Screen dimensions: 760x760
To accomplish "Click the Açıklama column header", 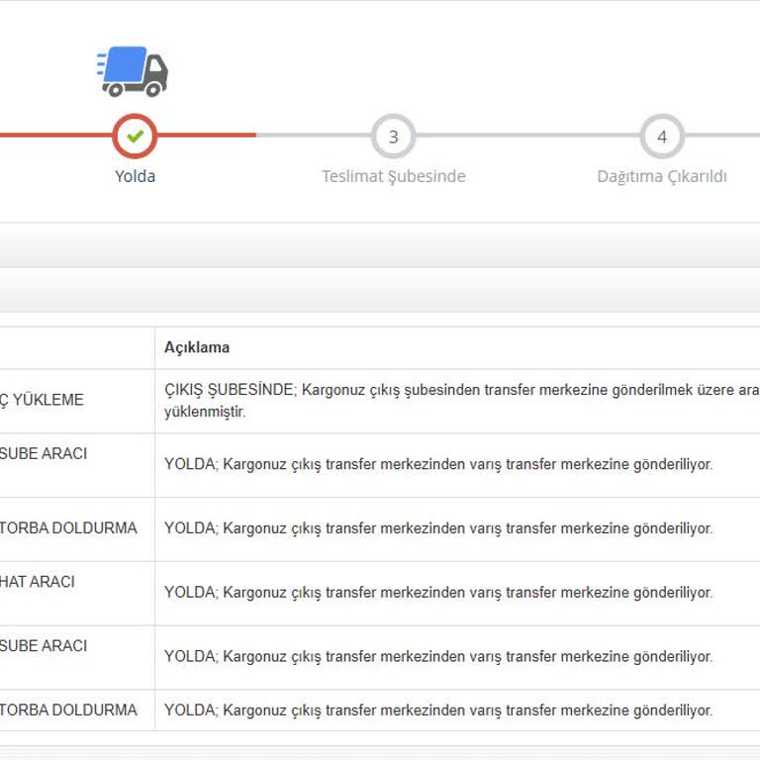I will (x=197, y=347).
